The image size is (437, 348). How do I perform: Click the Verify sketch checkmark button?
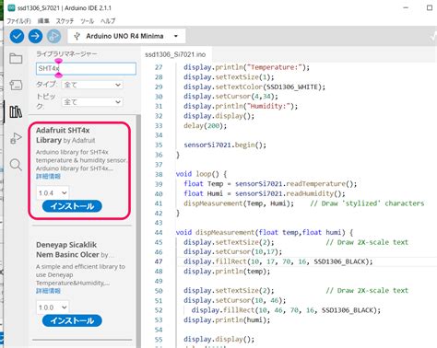(x=17, y=36)
